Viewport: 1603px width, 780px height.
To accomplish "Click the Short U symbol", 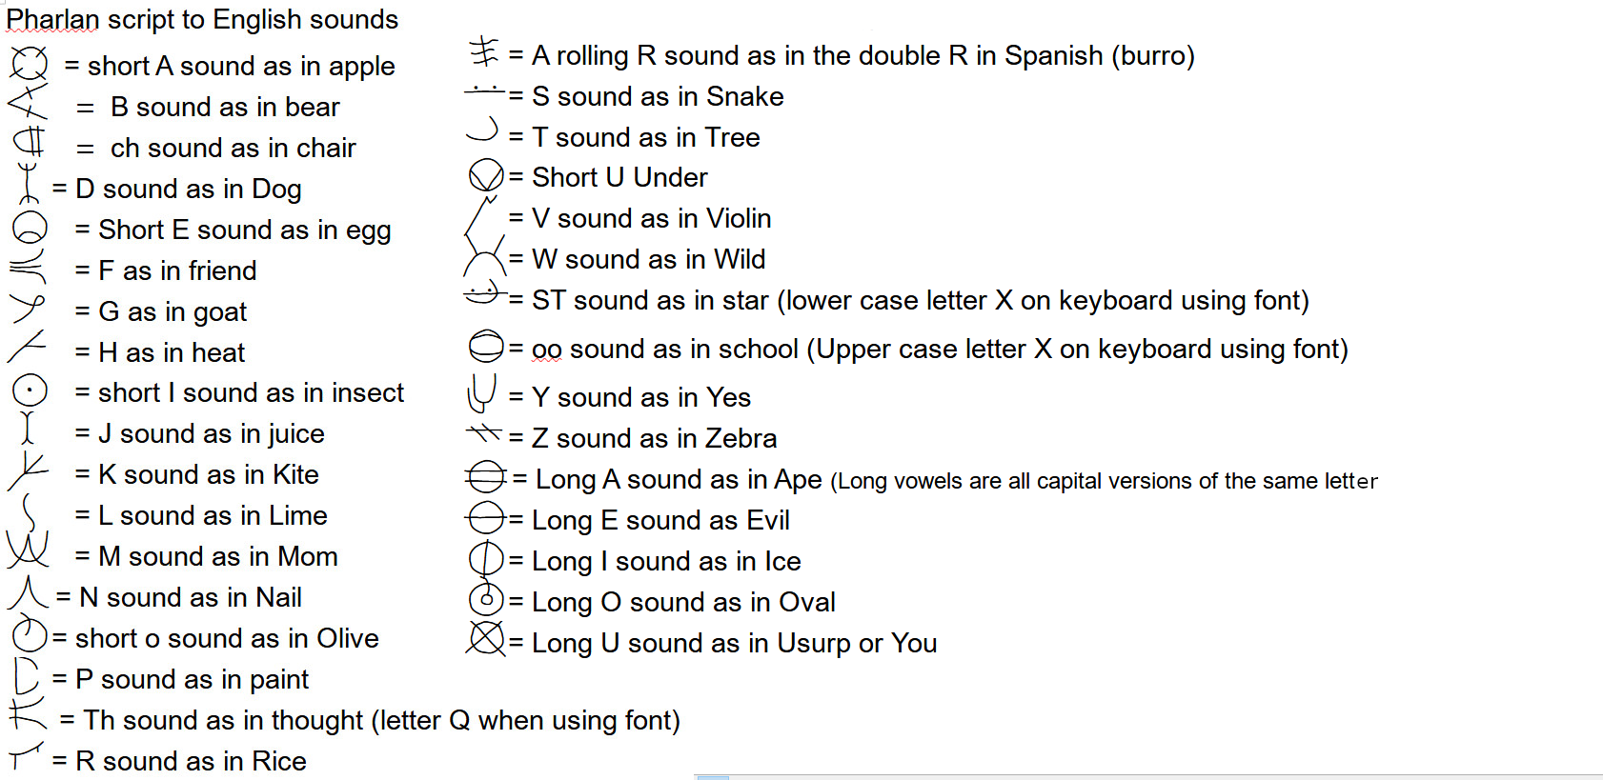I will pyautogui.click(x=486, y=175).
